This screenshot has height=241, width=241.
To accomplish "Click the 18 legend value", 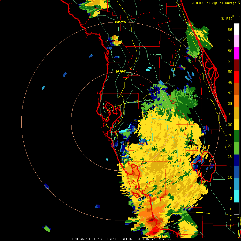I will pos(230,156).
